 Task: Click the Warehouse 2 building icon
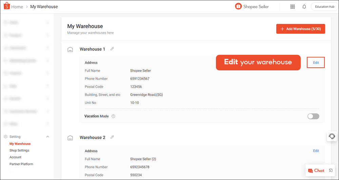coord(70,138)
